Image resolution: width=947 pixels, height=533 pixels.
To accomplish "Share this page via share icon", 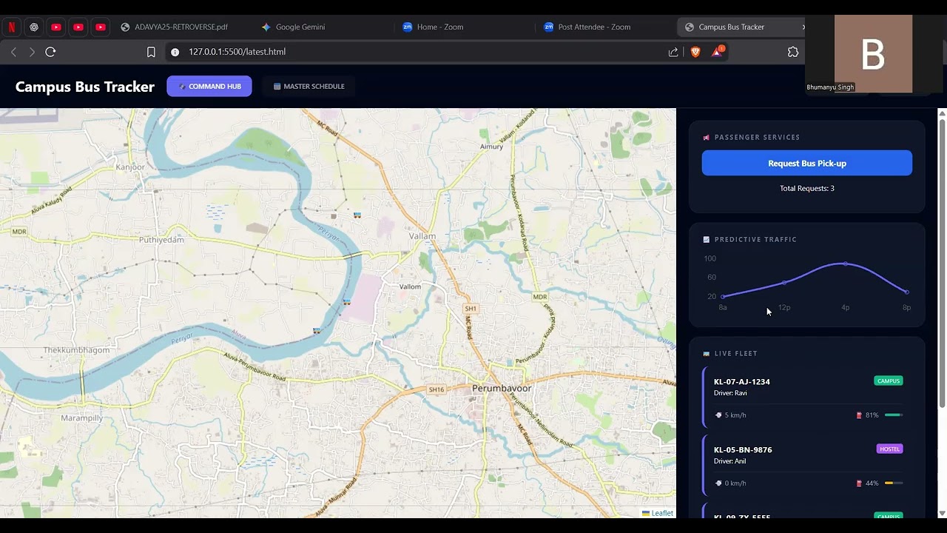I will pos(673,52).
